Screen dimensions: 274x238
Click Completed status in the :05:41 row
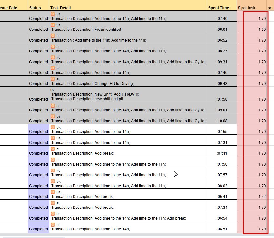[38, 197]
